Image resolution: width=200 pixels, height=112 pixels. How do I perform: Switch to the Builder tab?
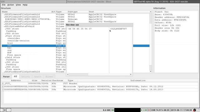pos(49,77)
